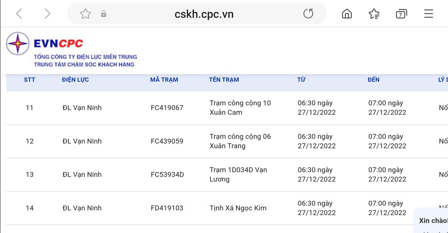Image resolution: width=448 pixels, height=233 pixels.
Task: Click the MÃ TRẠM column header
Action: pos(164,80)
